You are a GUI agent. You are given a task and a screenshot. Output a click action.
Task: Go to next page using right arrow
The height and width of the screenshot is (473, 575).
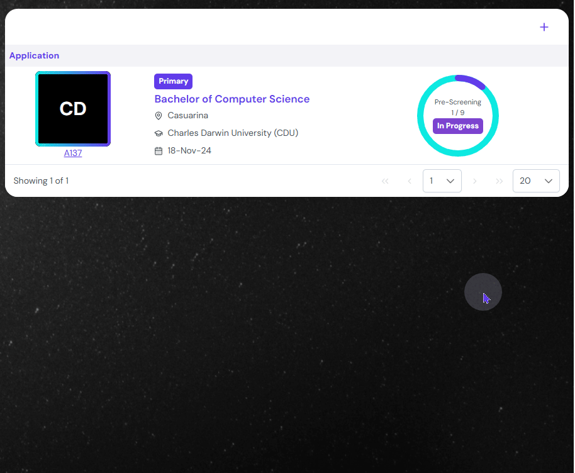[x=475, y=181]
